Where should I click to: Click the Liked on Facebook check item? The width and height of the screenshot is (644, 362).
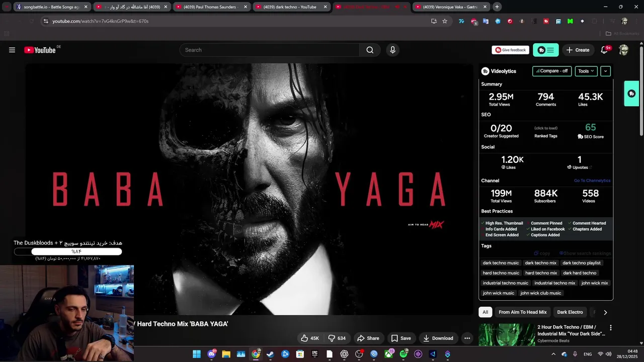(546, 229)
